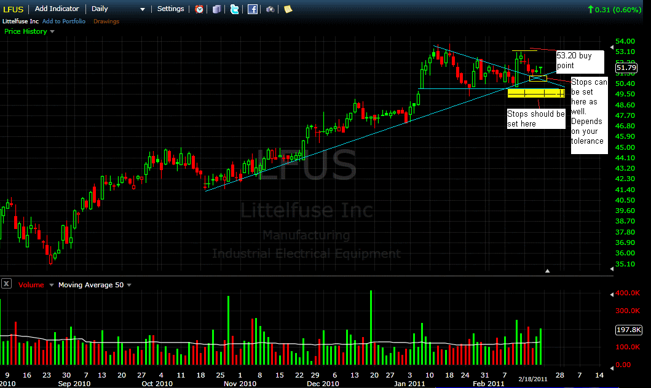The width and height of the screenshot is (651, 388).
Task: Click the Nov 2010 axis label
Action: point(240,384)
